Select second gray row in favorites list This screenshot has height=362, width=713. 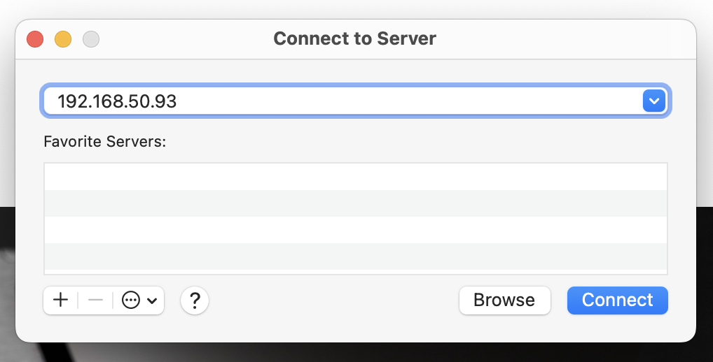pyautogui.click(x=356, y=203)
